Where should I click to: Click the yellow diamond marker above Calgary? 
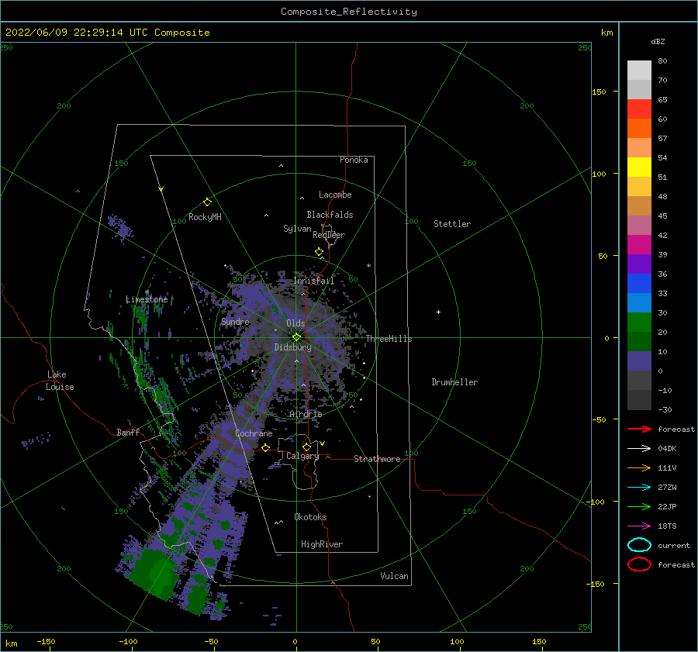pyautogui.click(x=306, y=447)
